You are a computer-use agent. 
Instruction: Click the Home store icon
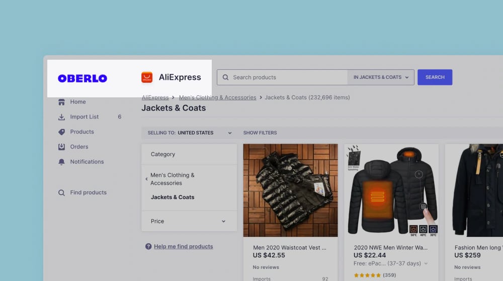[61, 102]
